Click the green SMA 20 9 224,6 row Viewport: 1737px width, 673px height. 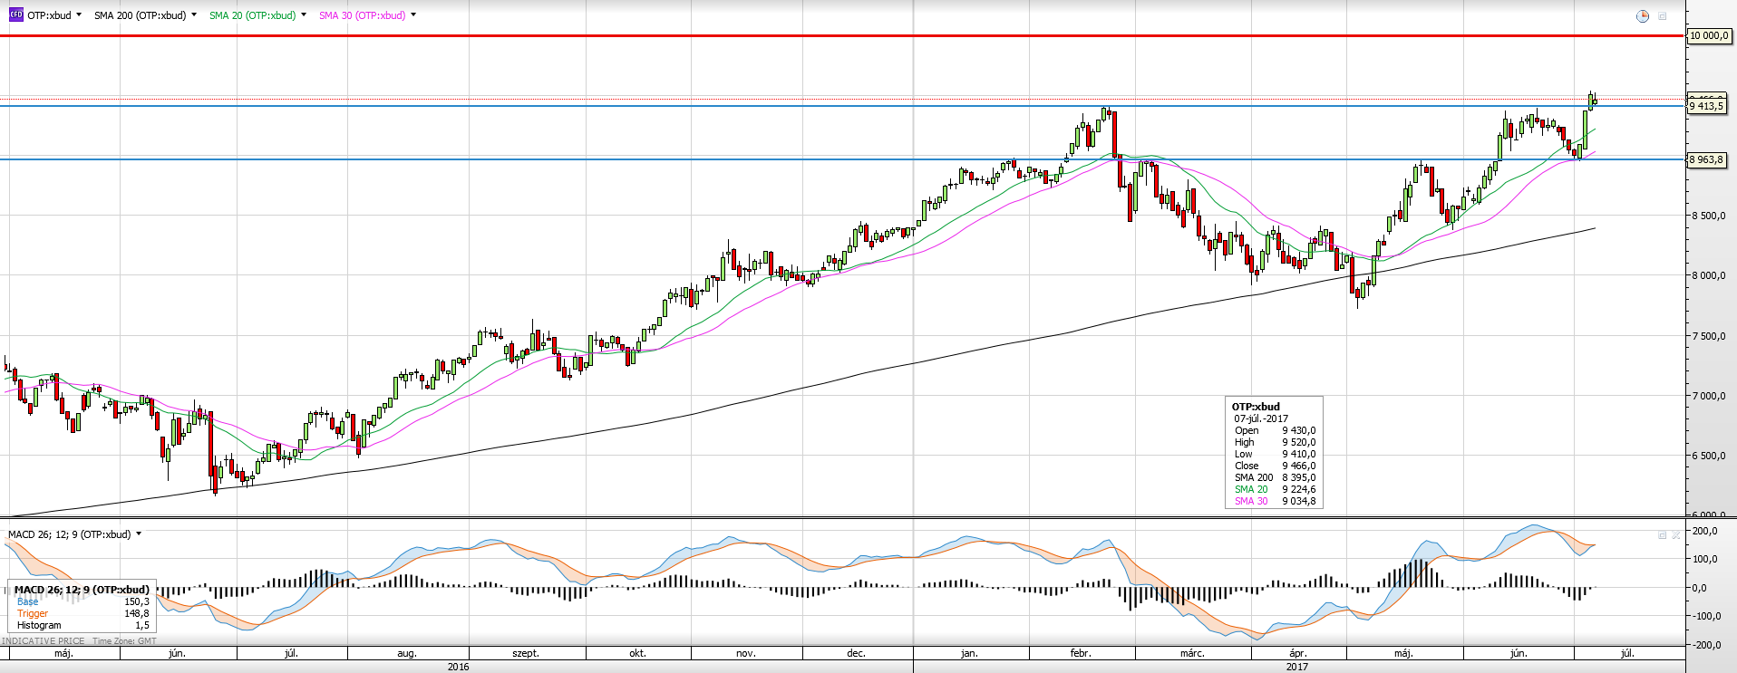click(1275, 489)
